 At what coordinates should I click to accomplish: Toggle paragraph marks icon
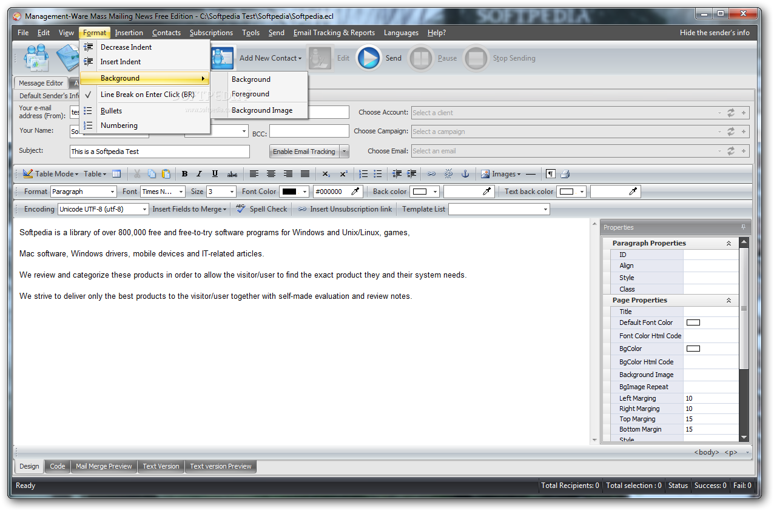[x=550, y=174]
